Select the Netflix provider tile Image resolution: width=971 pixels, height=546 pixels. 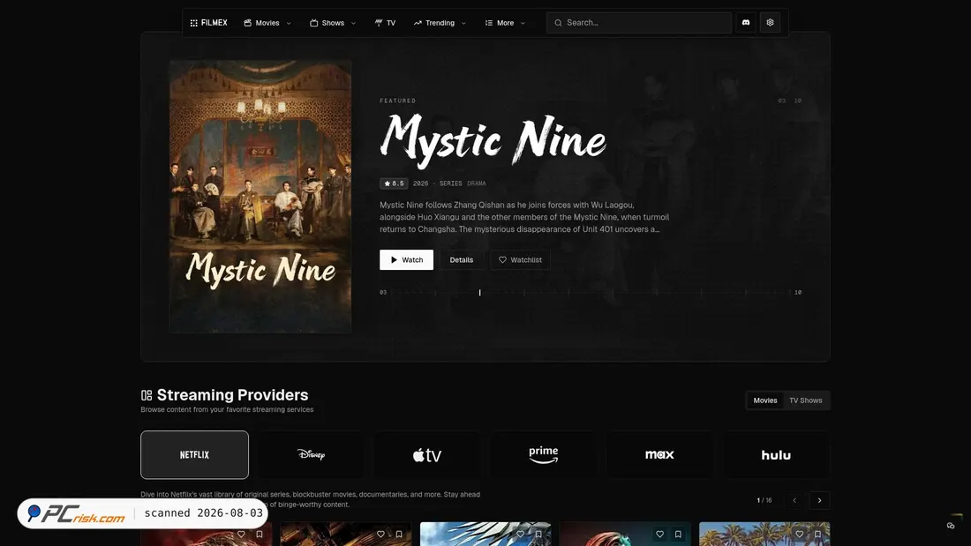tap(194, 455)
